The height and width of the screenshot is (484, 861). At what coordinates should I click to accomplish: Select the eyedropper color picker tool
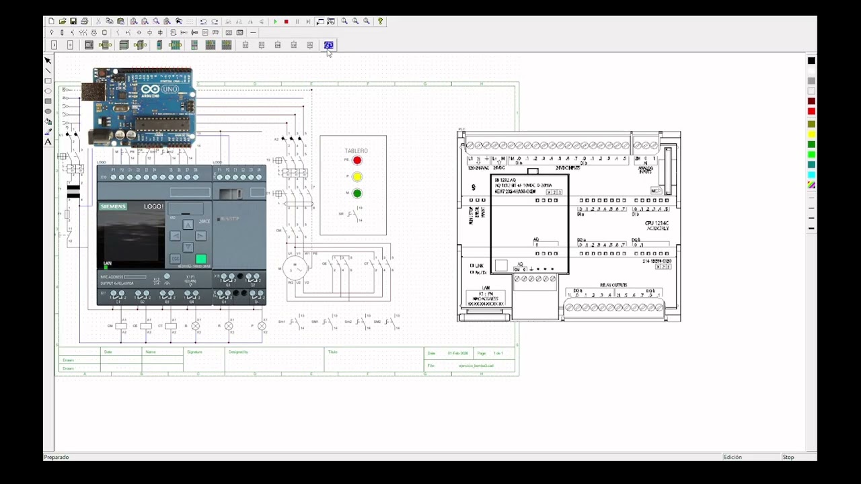48,132
